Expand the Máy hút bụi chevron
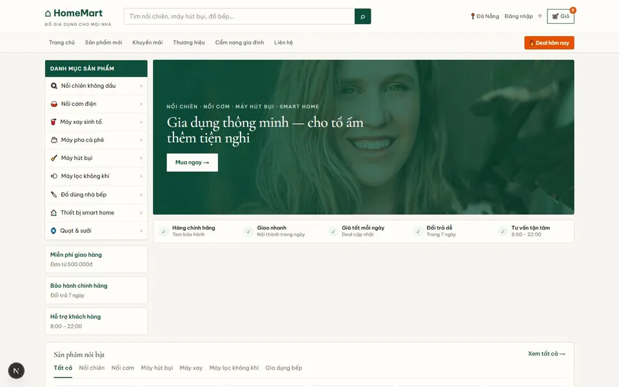This screenshot has height=387, width=619. (x=141, y=158)
